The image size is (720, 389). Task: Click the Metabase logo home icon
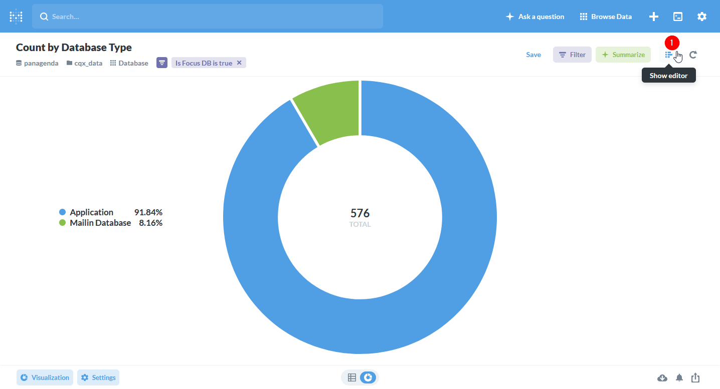point(16,17)
